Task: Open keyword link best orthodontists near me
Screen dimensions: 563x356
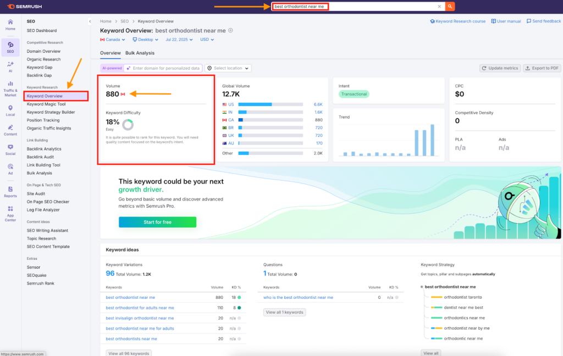Action: 131,339
